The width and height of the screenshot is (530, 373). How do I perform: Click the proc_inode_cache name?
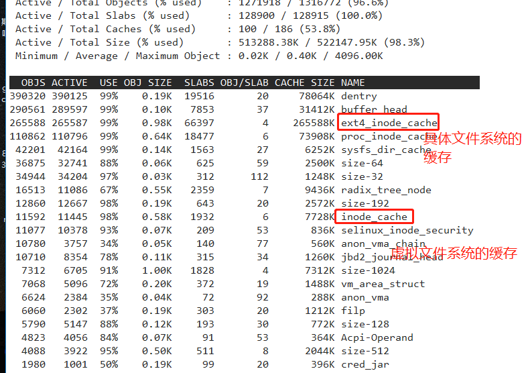pos(389,136)
